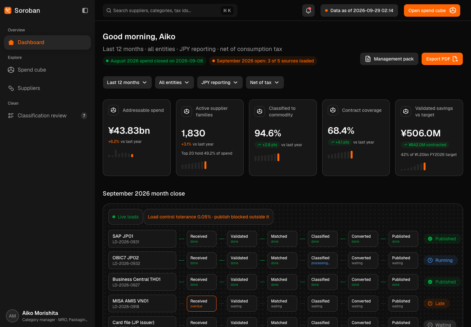Click the Export PDF button
This screenshot has height=327, width=471.
(x=442, y=59)
